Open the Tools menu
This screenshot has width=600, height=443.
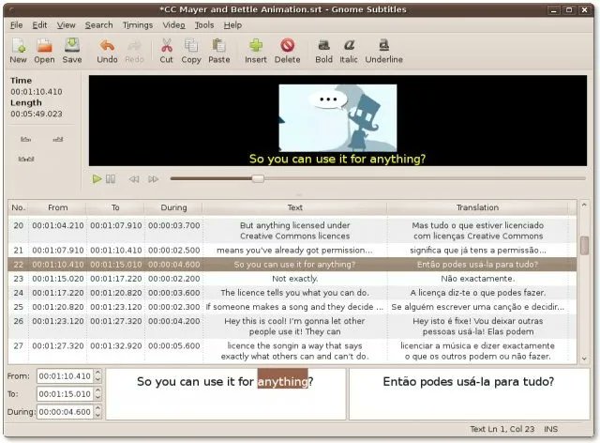pos(204,25)
